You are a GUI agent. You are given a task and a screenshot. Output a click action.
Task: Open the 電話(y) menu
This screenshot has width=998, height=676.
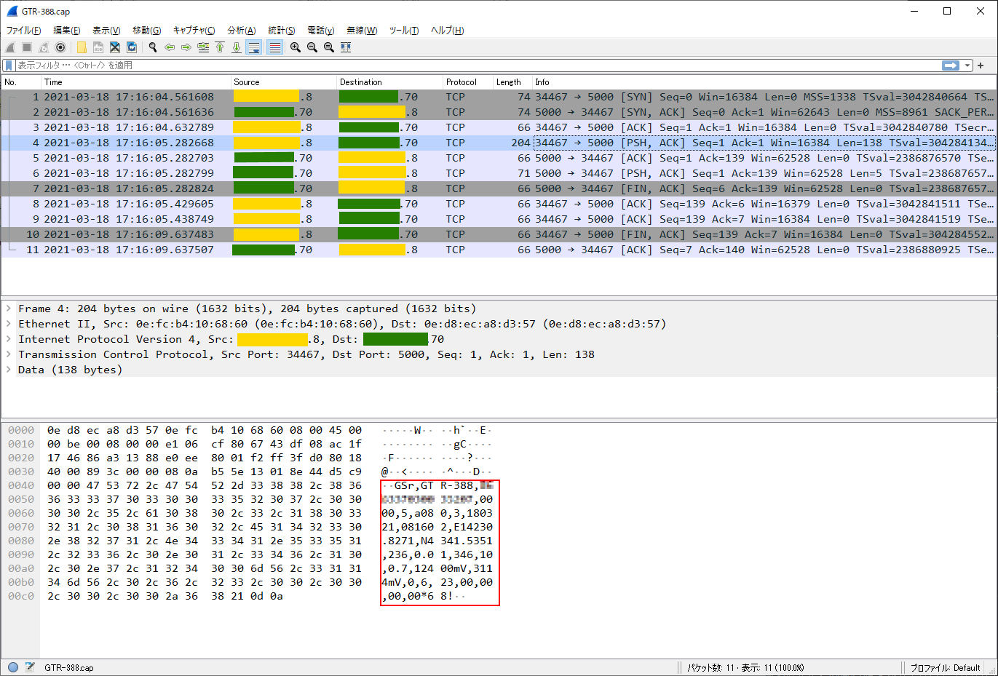[320, 30]
